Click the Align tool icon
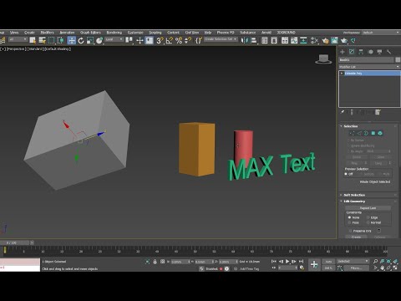Image resolution: width=401 pixels, height=301 pixels. (254, 41)
